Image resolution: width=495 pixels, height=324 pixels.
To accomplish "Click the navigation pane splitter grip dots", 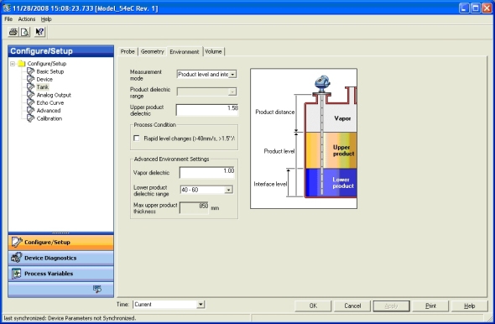I will tap(60, 233).
